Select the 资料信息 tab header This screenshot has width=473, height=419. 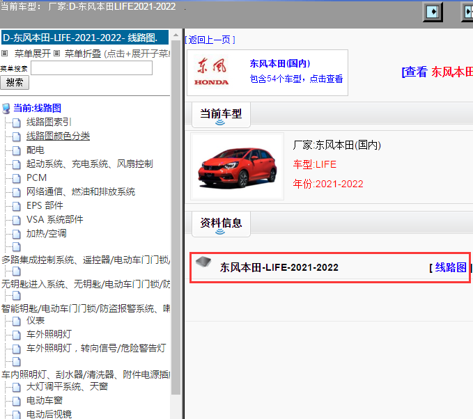[x=221, y=224]
